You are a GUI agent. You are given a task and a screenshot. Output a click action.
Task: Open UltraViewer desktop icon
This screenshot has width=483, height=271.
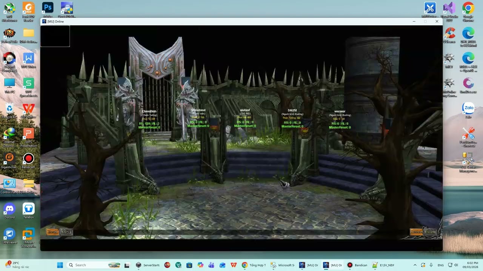point(9,236)
